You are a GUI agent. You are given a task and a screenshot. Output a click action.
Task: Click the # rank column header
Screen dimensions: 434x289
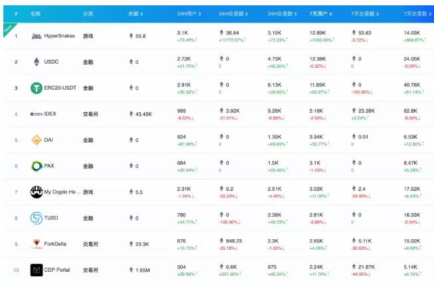[x=16, y=13]
